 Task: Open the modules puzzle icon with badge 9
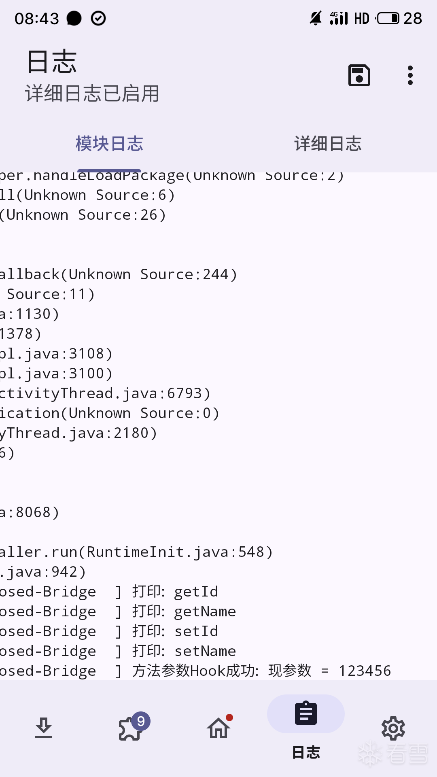131,728
